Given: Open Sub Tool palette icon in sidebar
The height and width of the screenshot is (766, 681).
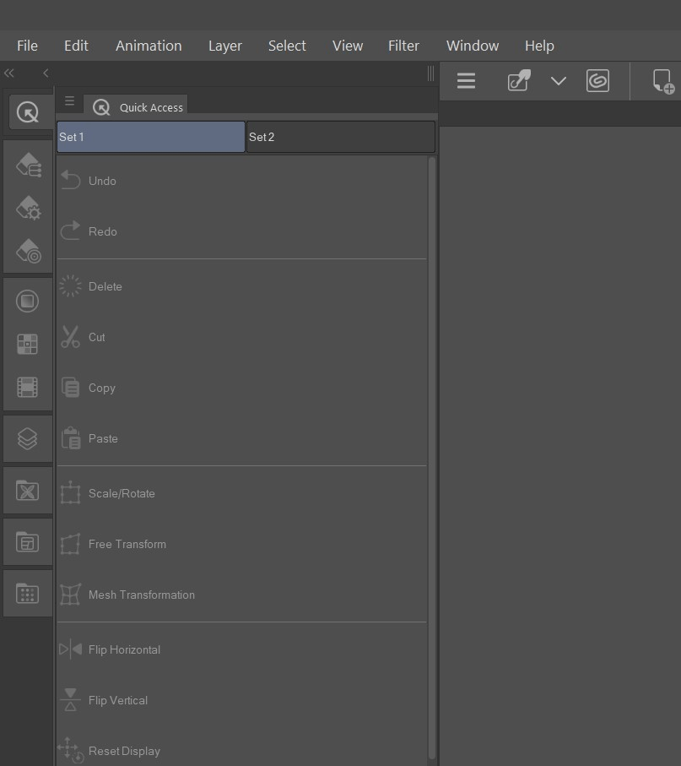Looking at the screenshot, I should click(29, 165).
